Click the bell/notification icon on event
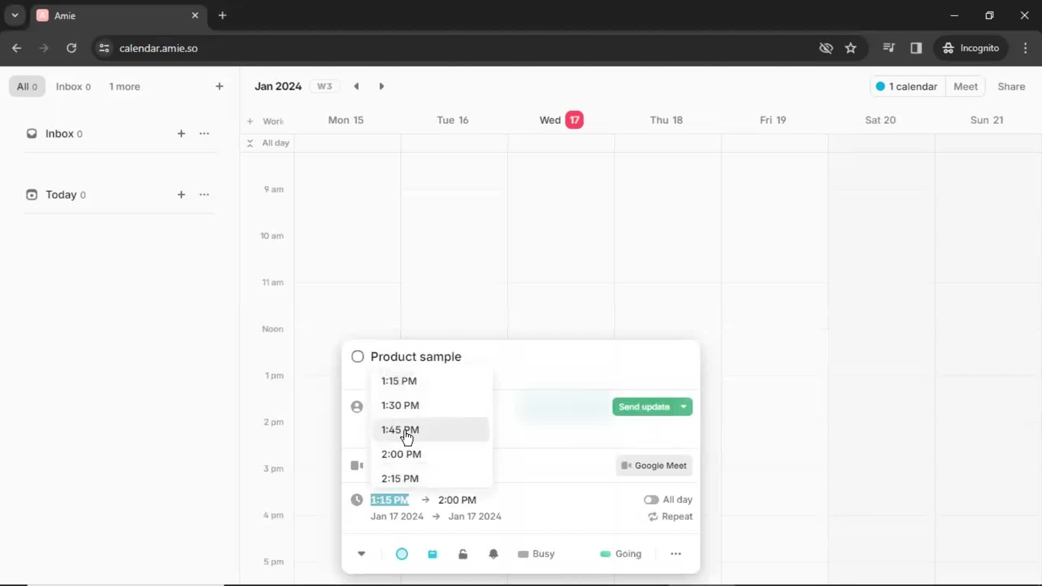This screenshot has height=586, width=1042. (493, 553)
